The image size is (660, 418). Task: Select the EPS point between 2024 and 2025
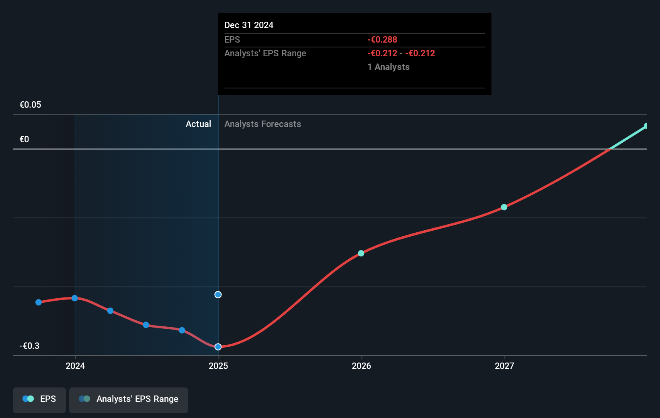146,325
